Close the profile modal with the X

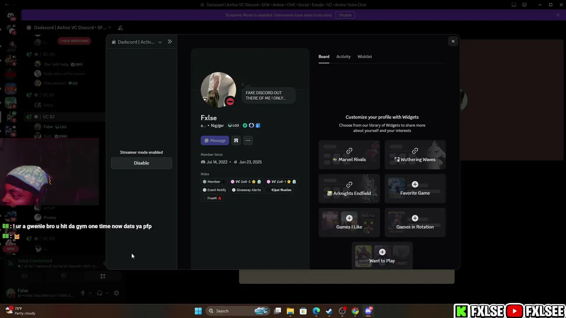(x=453, y=41)
